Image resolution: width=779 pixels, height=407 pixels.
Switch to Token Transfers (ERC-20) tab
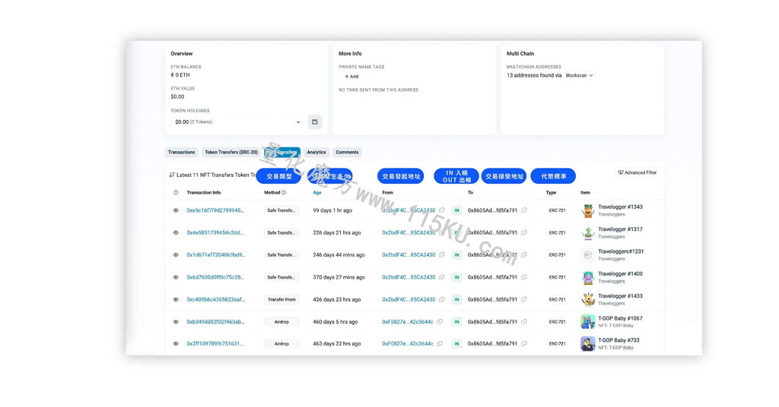pos(231,152)
